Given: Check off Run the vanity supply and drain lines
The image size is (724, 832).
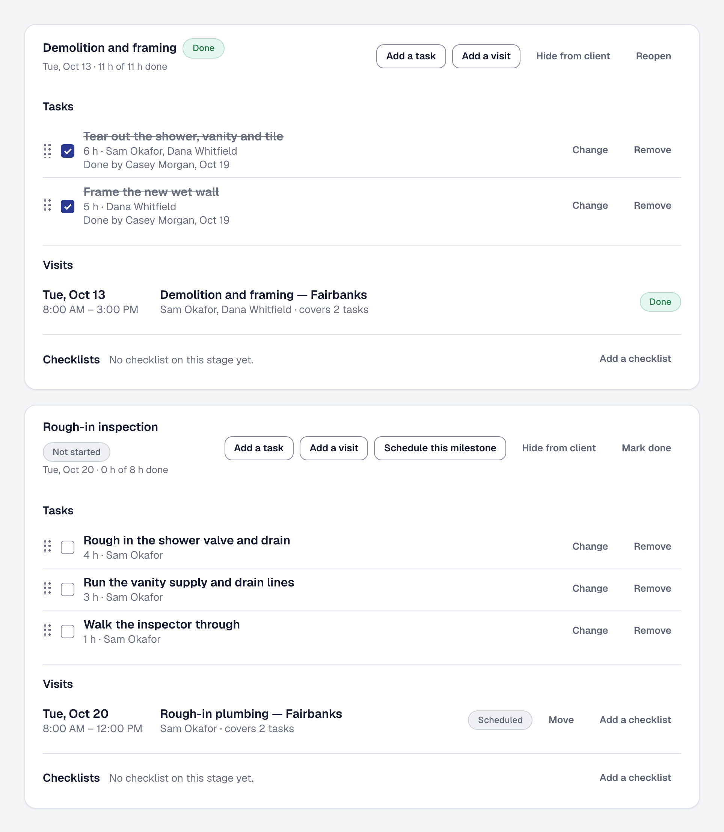Looking at the screenshot, I should tap(68, 589).
